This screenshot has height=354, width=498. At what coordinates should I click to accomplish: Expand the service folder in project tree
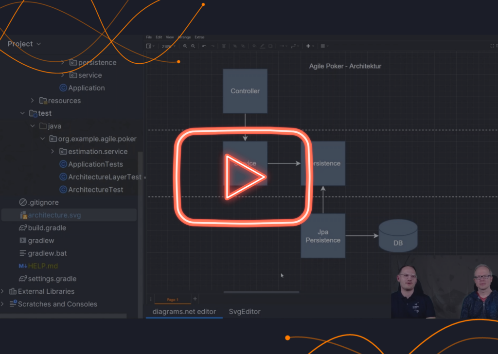(63, 75)
